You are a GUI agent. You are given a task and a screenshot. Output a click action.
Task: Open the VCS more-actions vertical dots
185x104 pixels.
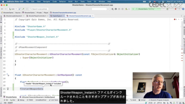point(27,9)
